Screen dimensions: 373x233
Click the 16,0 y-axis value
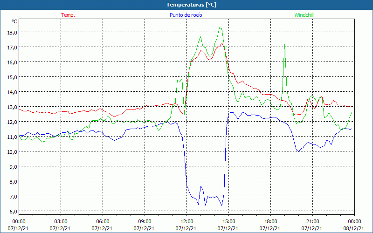(x=12, y=62)
